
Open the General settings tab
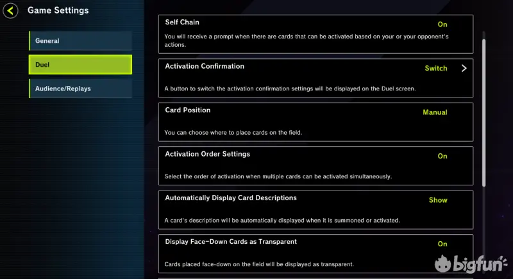click(80, 41)
